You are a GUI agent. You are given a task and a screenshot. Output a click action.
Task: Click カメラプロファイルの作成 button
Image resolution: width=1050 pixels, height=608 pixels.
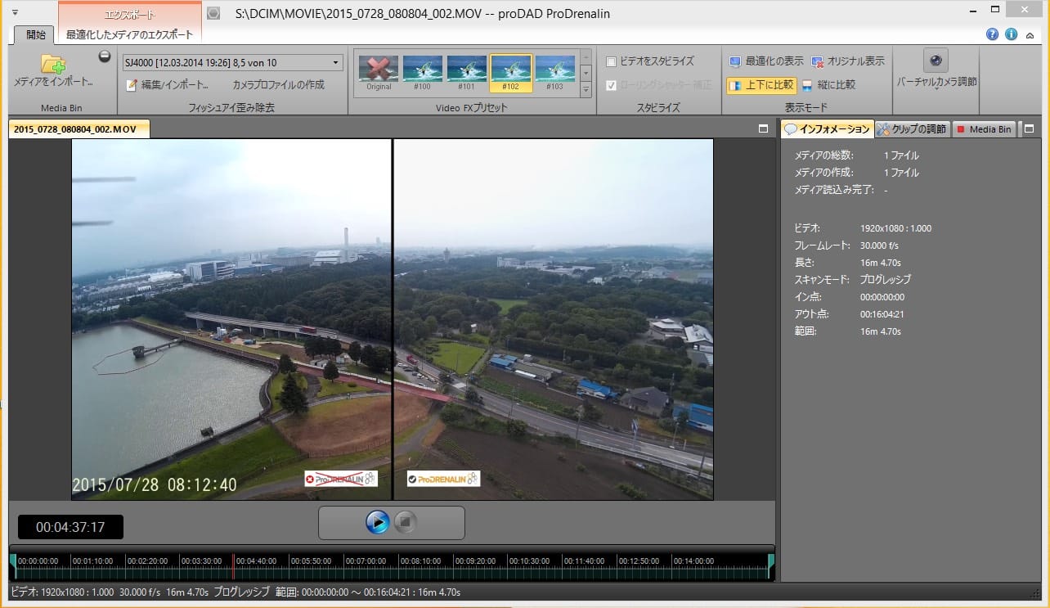pos(278,85)
